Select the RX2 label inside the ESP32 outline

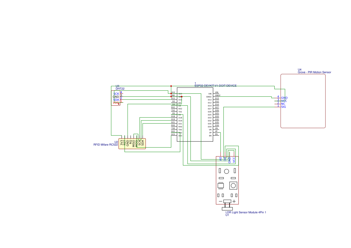click(180, 109)
